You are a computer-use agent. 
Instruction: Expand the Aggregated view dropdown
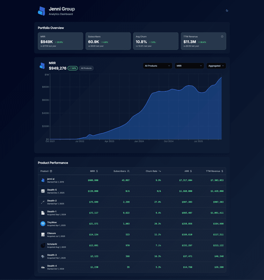coord(216,66)
